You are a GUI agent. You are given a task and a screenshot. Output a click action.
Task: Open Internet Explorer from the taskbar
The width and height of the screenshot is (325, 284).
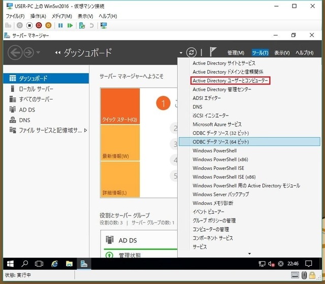click(54, 264)
